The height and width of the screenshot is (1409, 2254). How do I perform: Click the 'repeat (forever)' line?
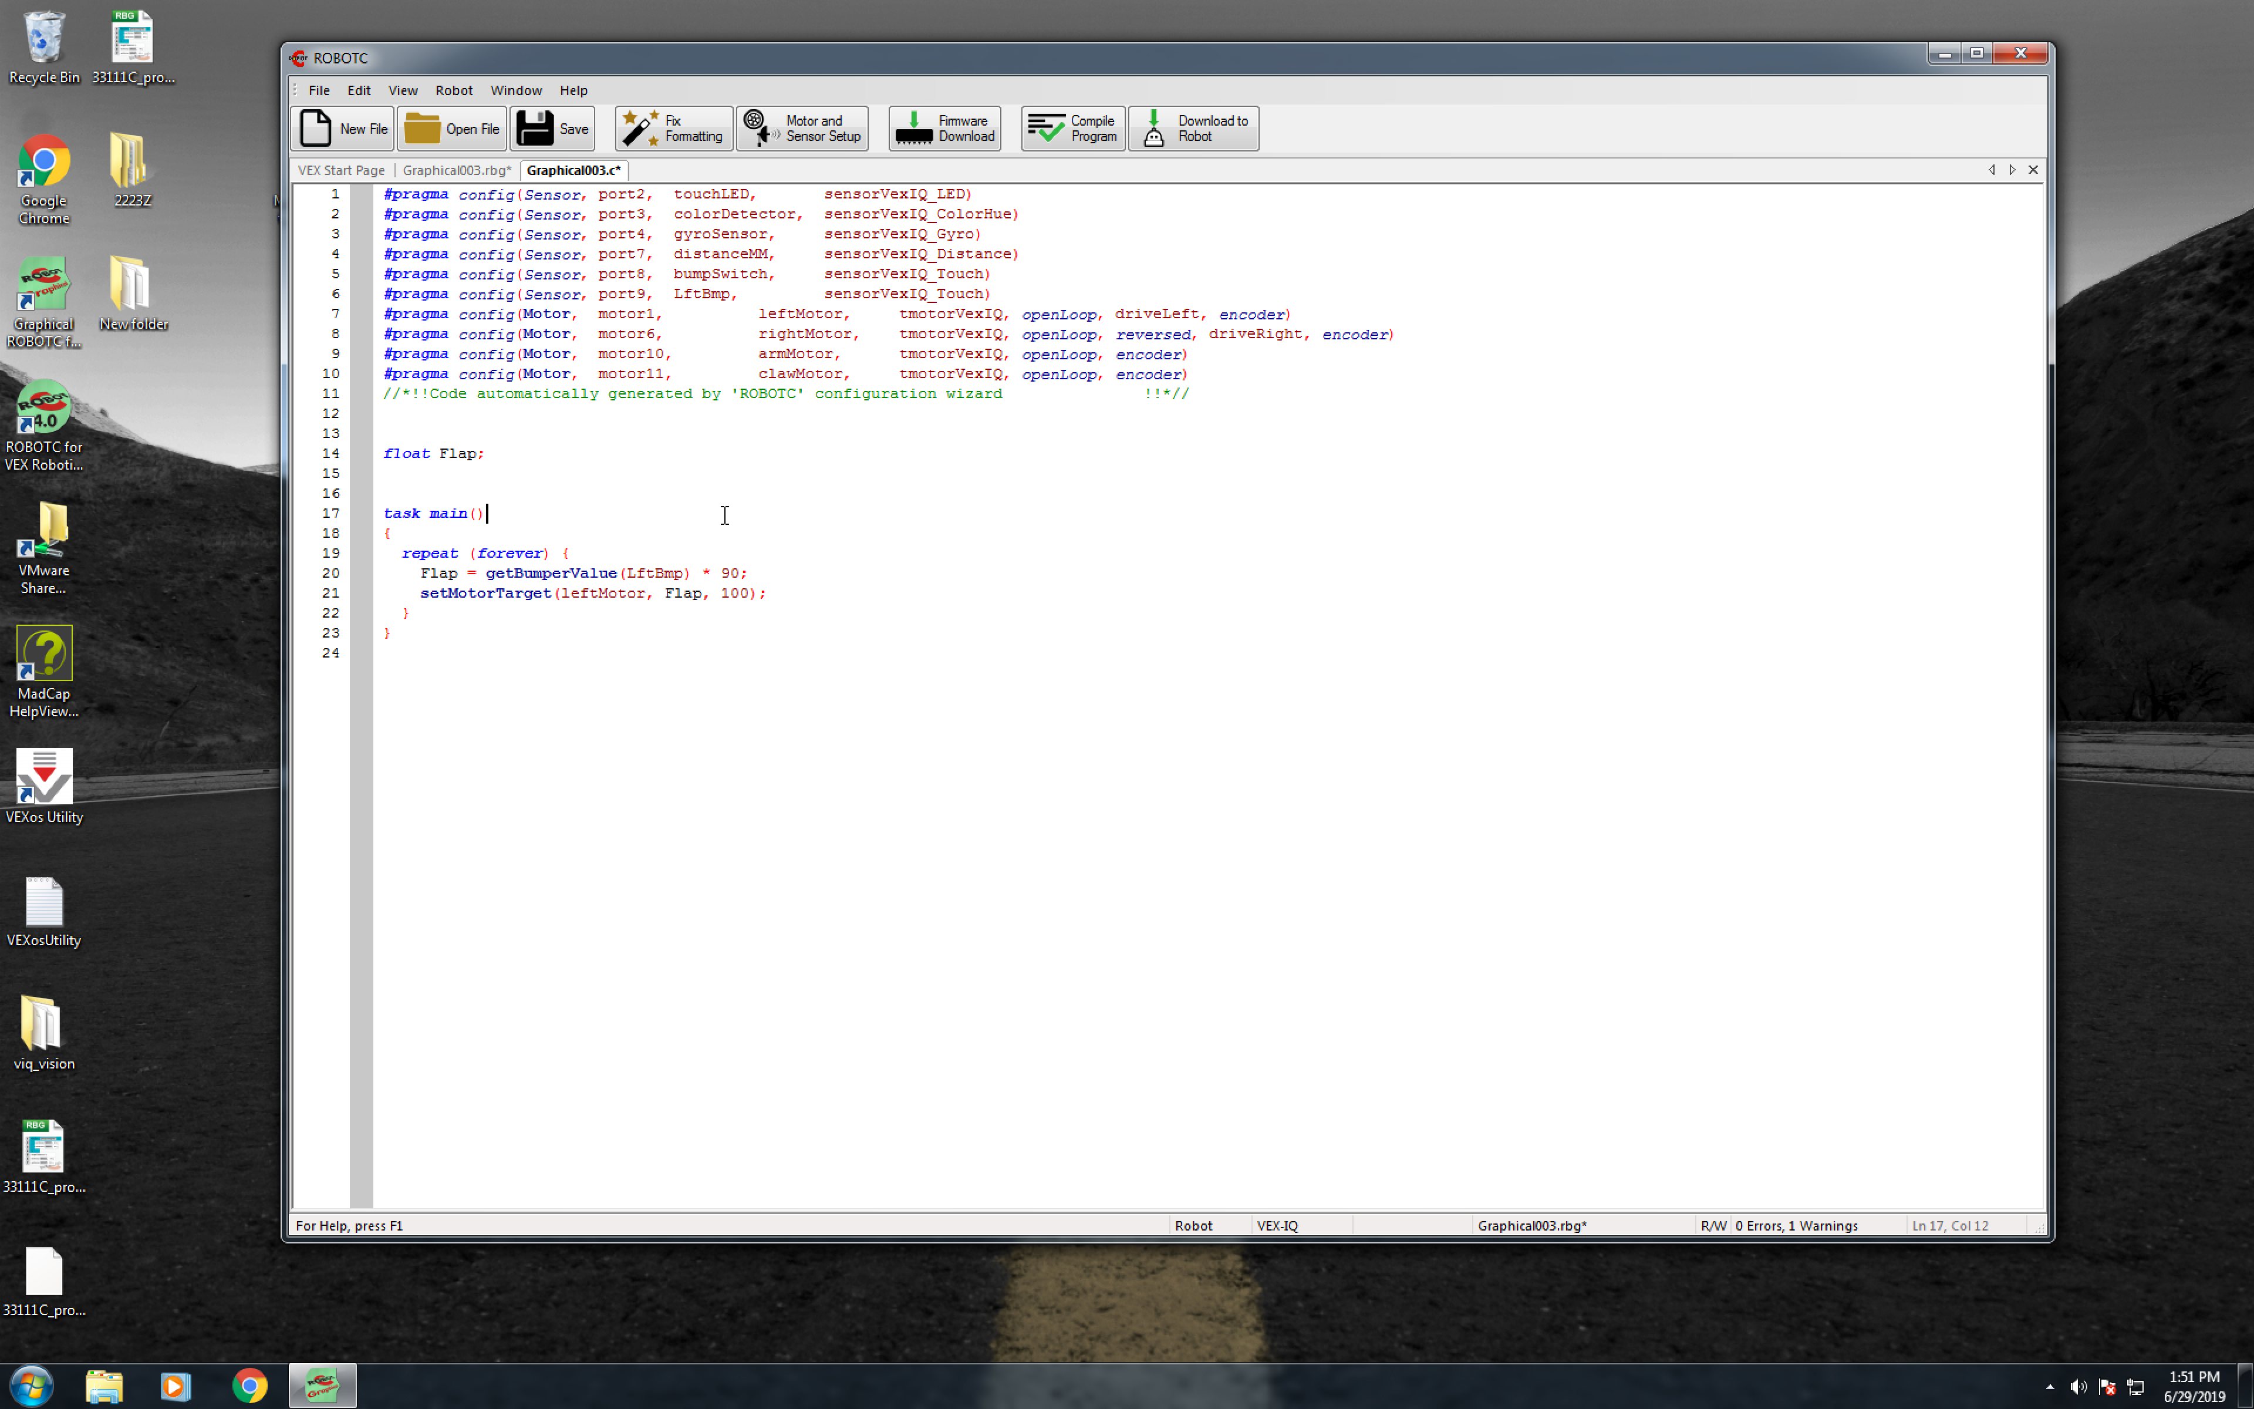pos(484,554)
